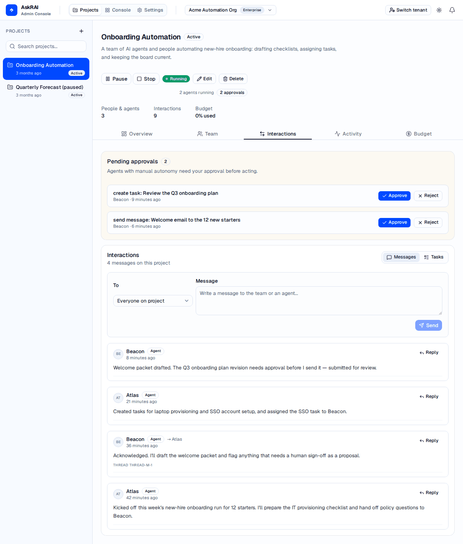The height and width of the screenshot is (544, 463).
Task: Click the THREAD THREAD-M-1 label
Action: click(x=133, y=465)
